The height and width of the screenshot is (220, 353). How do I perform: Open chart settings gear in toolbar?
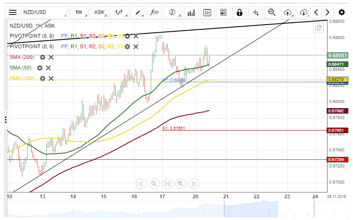[342, 12]
